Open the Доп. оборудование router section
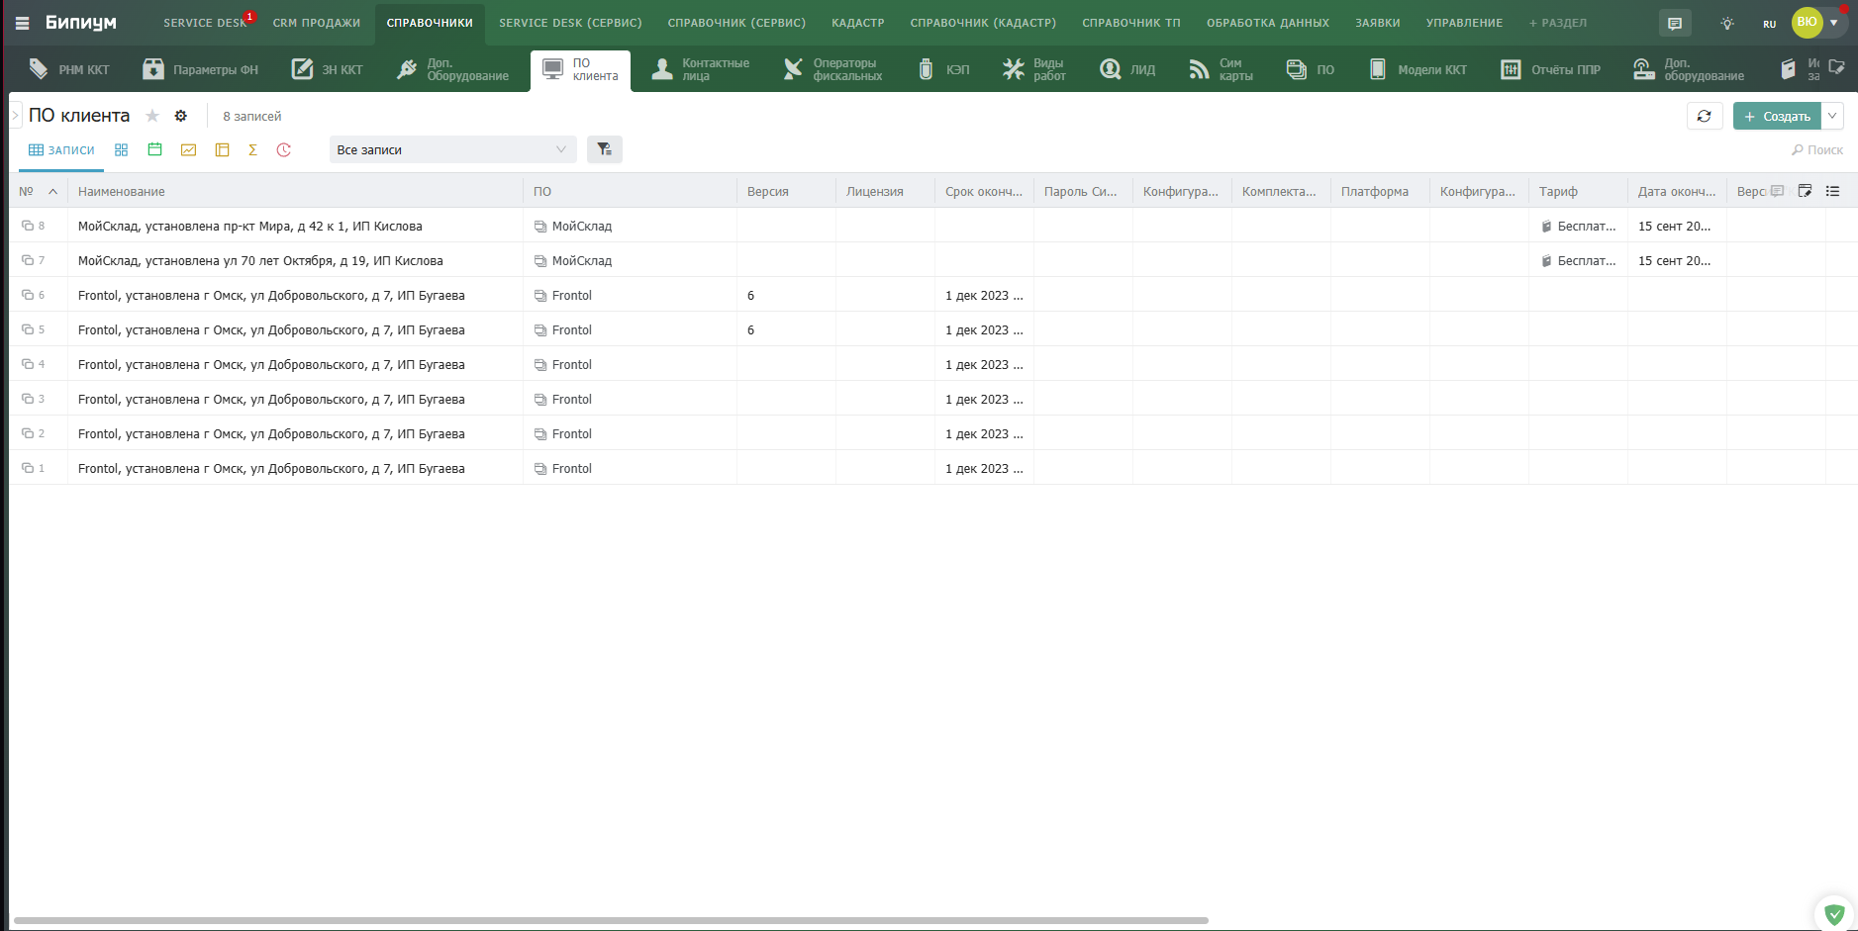 pos(1690,69)
